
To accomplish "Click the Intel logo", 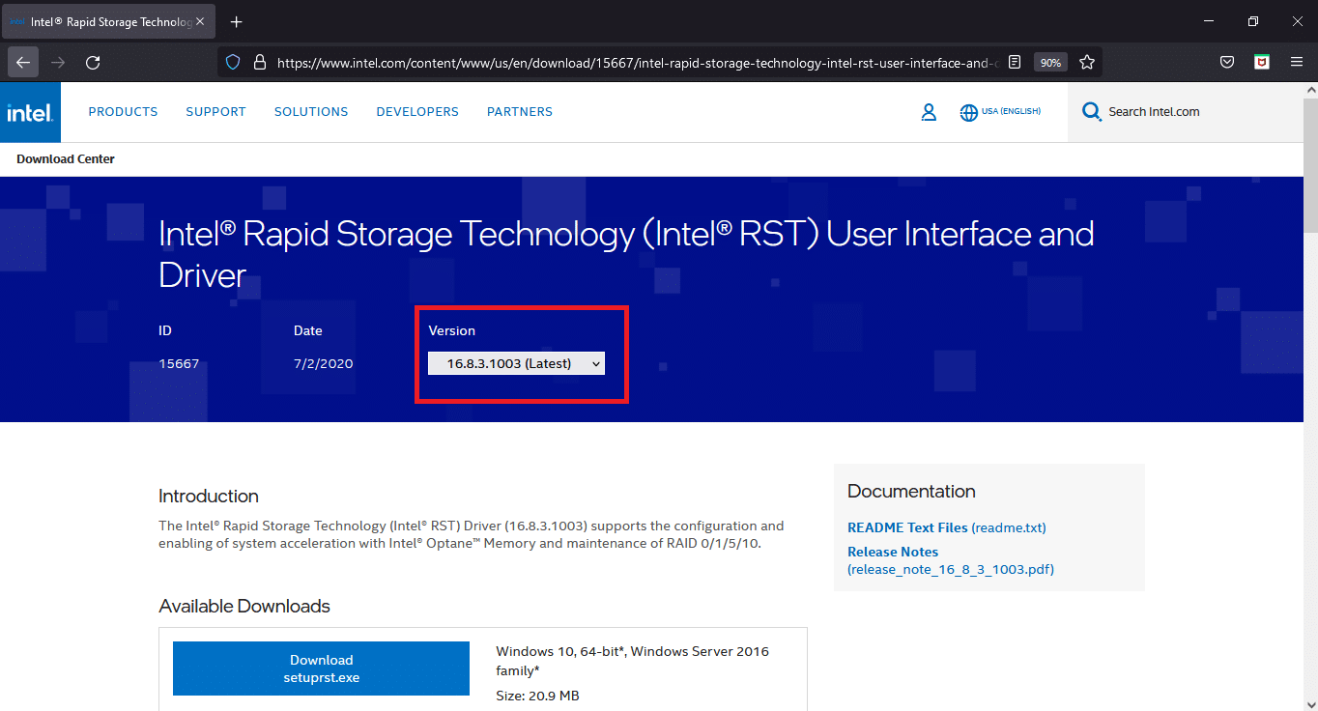I will click(30, 113).
